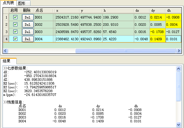Click the results vertical scrollbar thumb
Image resolution: width=184 pixels, height=128 pixels.
(179, 86)
